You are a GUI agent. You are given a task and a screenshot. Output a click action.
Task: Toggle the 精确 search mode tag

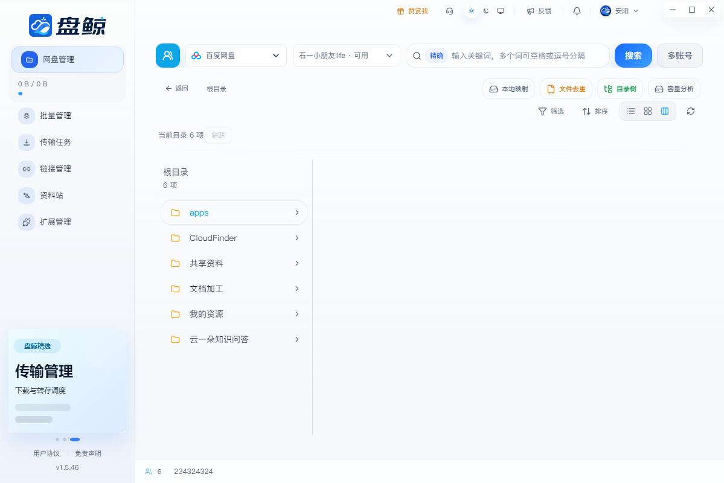coord(436,56)
